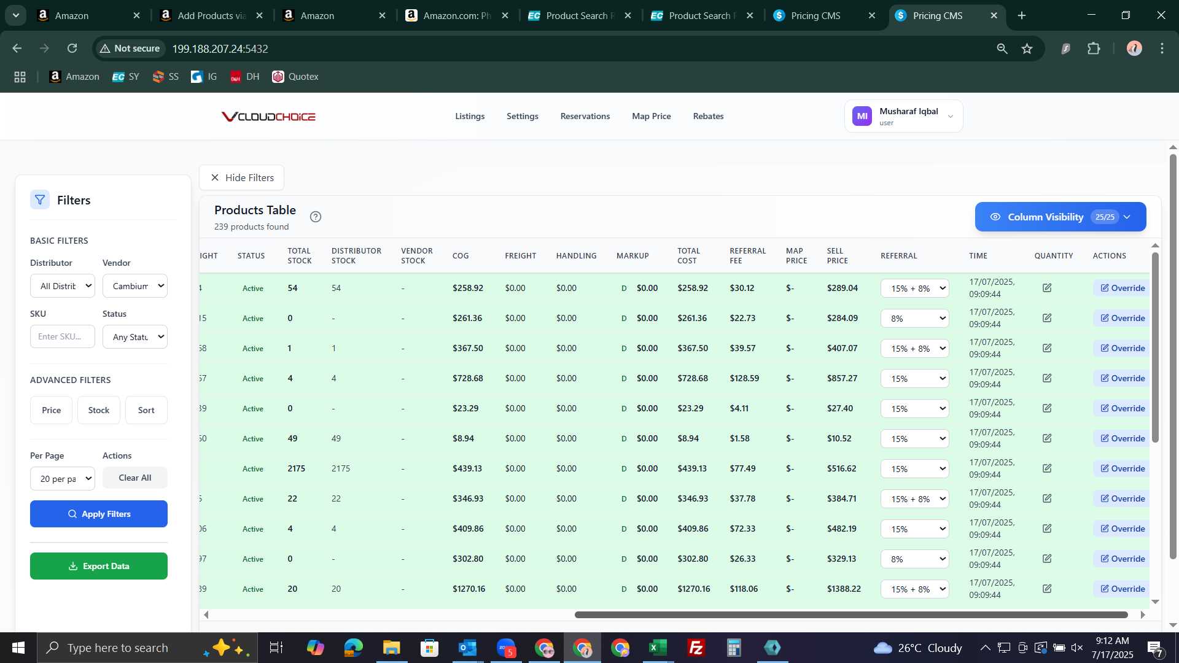Screen dimensions: 1179x663
Task: Click the browser zoom magnifier icon
Action: coord(1002,48)
